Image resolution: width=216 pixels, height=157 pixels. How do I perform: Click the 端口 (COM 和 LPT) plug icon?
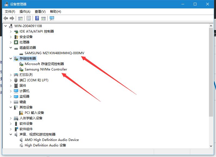point(16,80)
